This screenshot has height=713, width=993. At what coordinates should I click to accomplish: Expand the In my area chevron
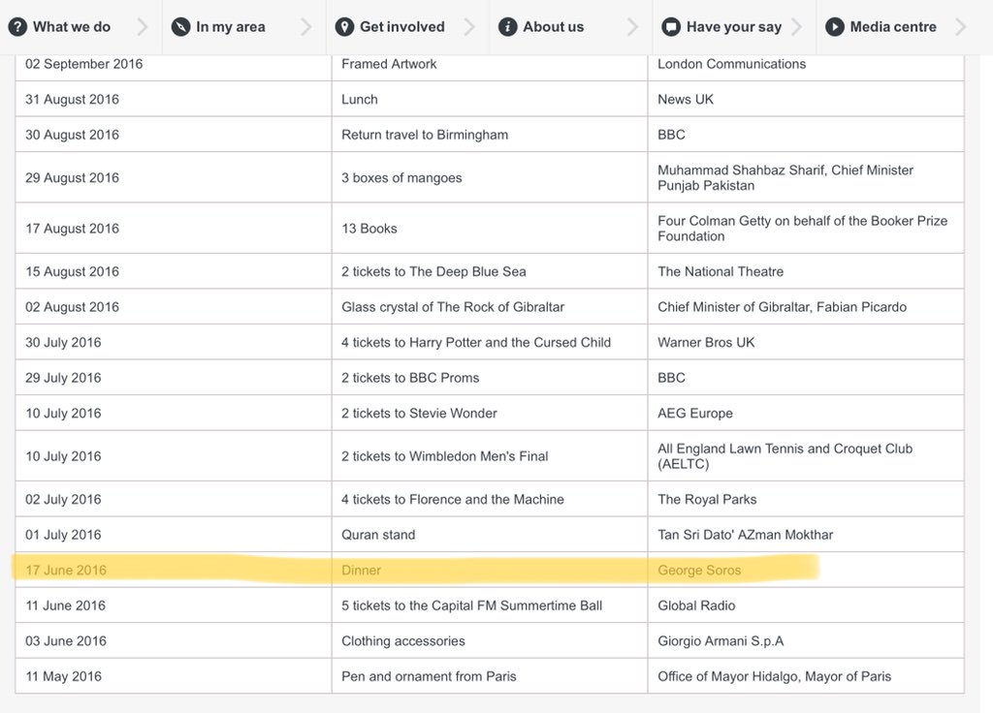(x=305, y=27)
